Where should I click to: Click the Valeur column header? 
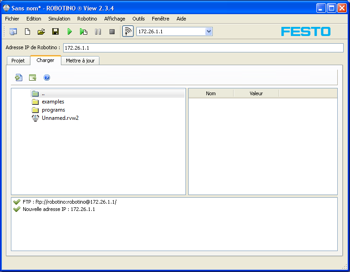pos(256,93)
